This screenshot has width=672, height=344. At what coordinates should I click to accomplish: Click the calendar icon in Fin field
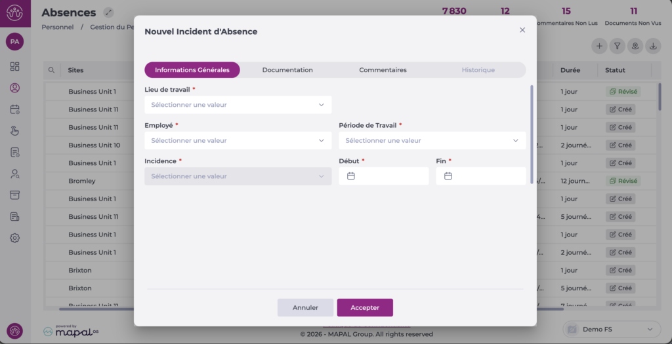(448, 176)
